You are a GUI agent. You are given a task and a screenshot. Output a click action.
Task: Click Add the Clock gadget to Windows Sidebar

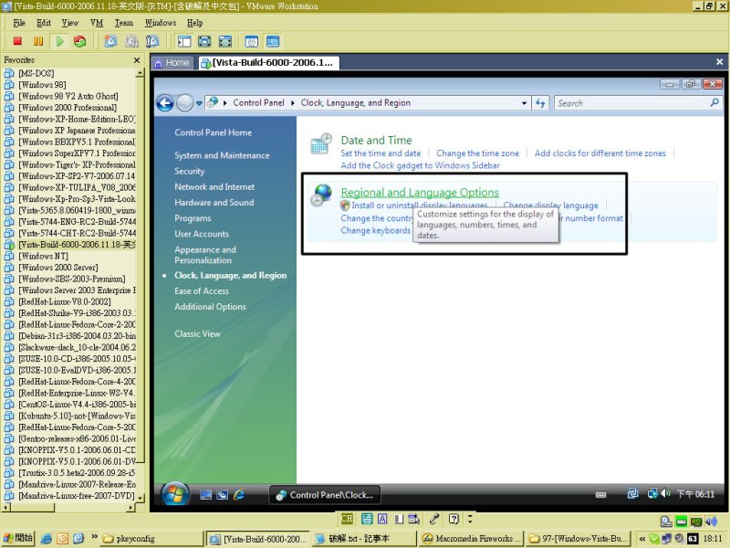point(420,165)
